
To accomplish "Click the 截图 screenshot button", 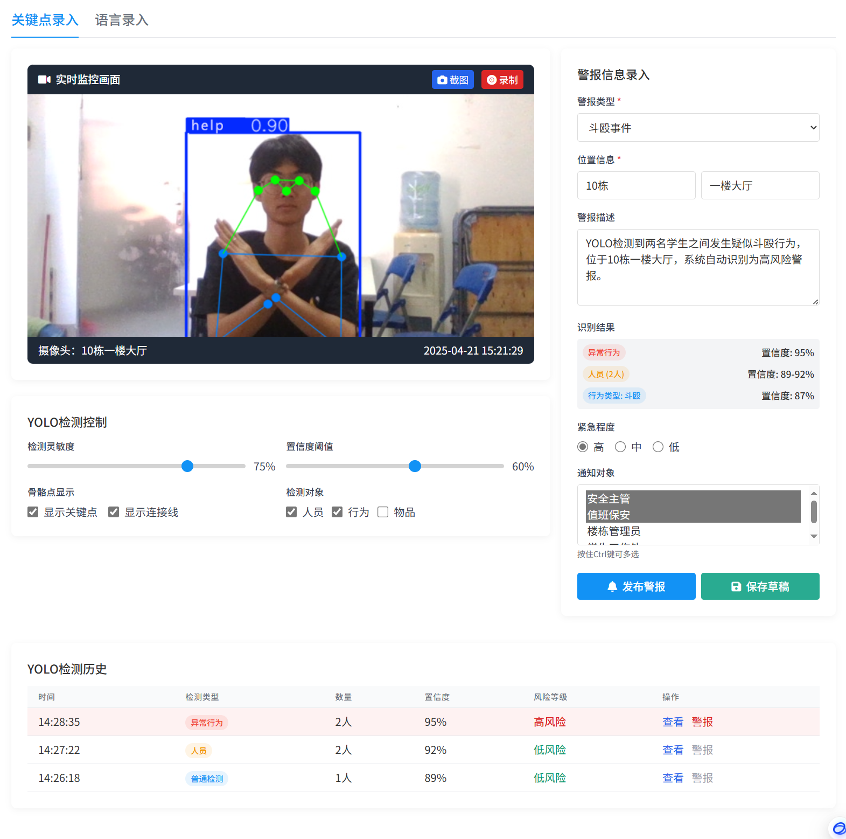I will [453, 80].
